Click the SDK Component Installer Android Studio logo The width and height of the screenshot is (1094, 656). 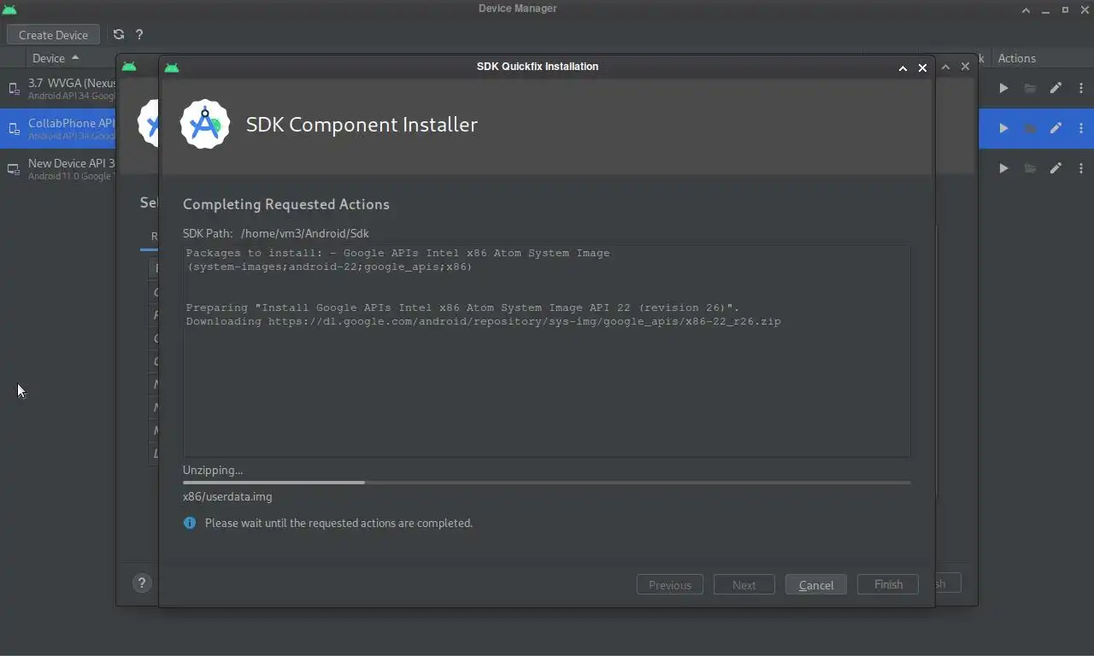pos(205,124)
